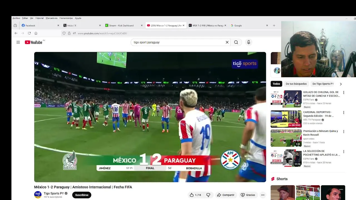Viewport: 356px width, 200px height.
Task: Click the Suscribirse button
Action: click(82, 195)
